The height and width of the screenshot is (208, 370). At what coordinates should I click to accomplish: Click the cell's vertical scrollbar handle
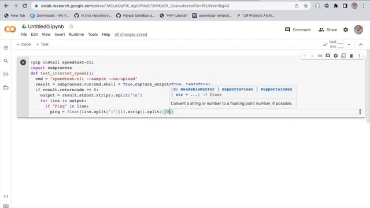tap(360, 112)
